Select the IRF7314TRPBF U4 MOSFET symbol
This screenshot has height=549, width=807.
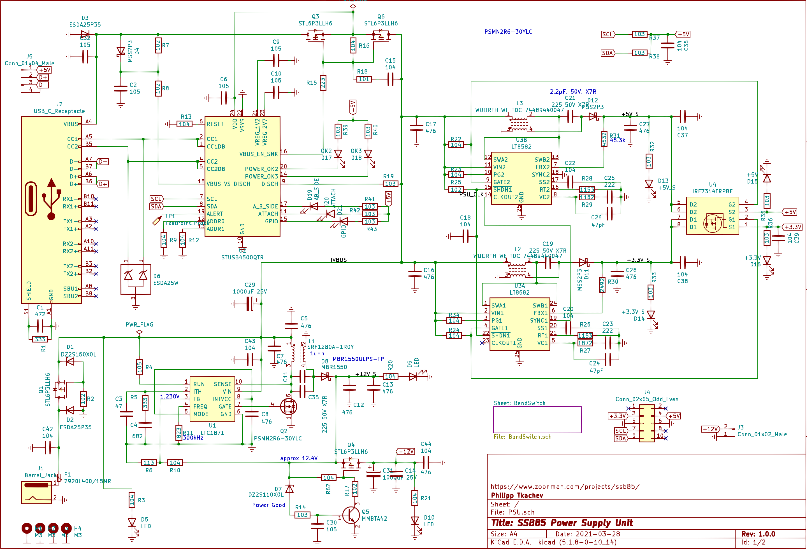pyautogui.click(x=712, y=216)
